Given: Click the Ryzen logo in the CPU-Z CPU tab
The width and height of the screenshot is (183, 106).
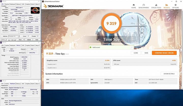Looking at the screenshot, I should pyautogui.click(x=35, y=10).
